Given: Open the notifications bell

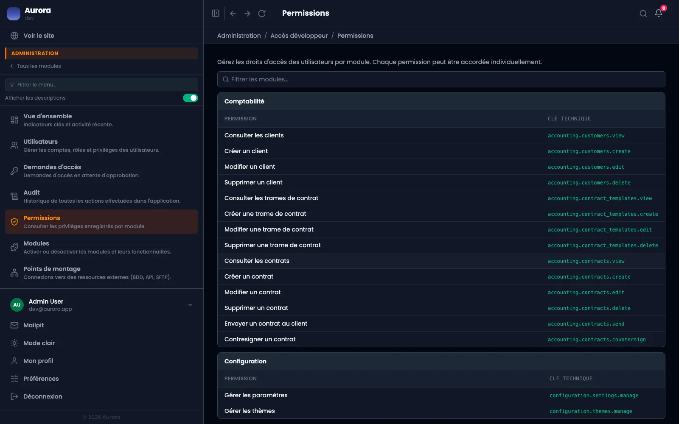Looking at the screenshot, I should click(x=659, y=13).
